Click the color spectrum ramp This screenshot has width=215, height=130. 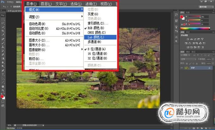coord(195,28)
